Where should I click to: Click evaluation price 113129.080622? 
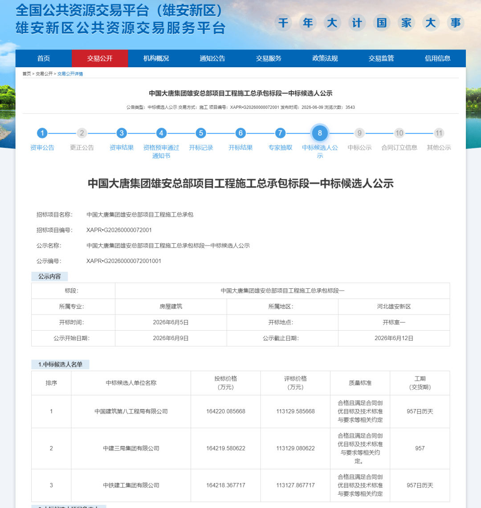(x=295, y=448)
